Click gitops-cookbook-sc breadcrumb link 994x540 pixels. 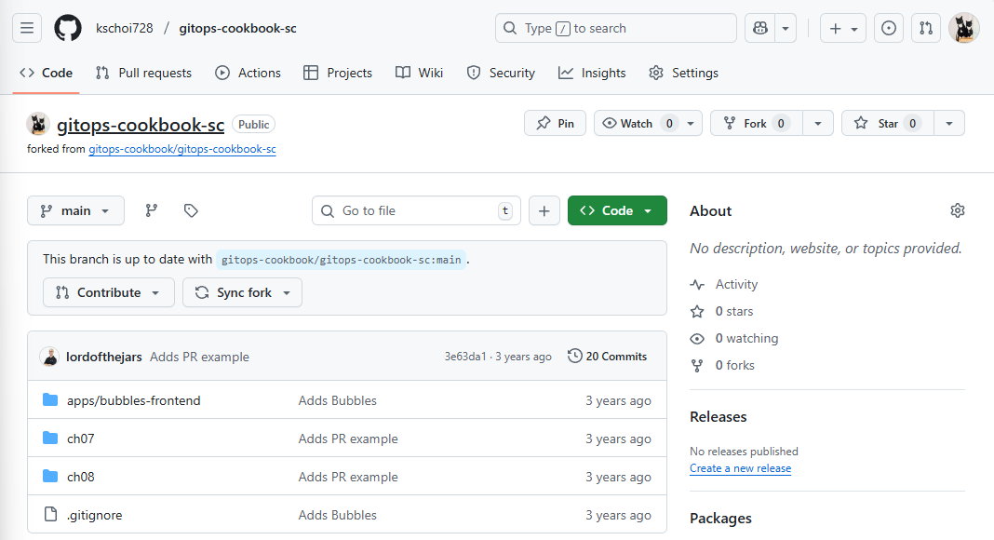click(237, 28)
